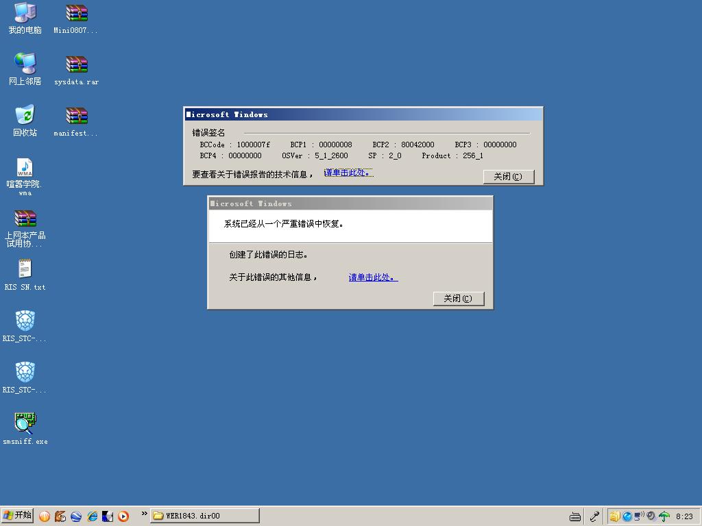This screenshot has height=526, width=702.
Task: Launch the orange globe quick launch icon
Action: pyautogui.click(x=45, y=516)
